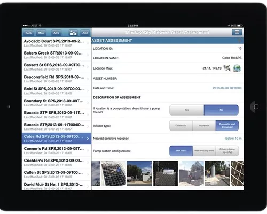Select Wet well pump station configuration
This screenshot has width=267, height=214.
pyautogui.click(x=181, y=151)
